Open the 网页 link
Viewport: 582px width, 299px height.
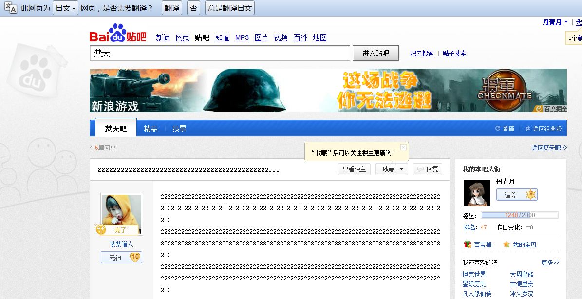click(182, 37)
